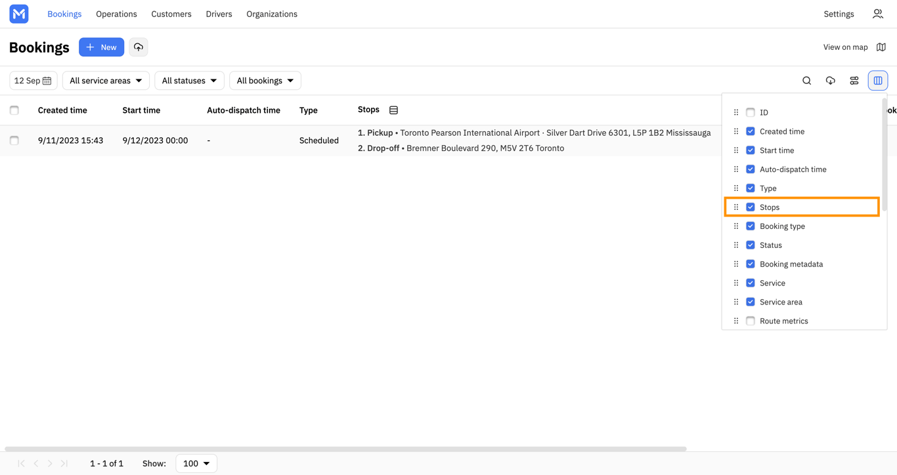This screenshot has height=475, width=897.
Task: Grab the drag handle beside Stops
Action: [736, 207]
